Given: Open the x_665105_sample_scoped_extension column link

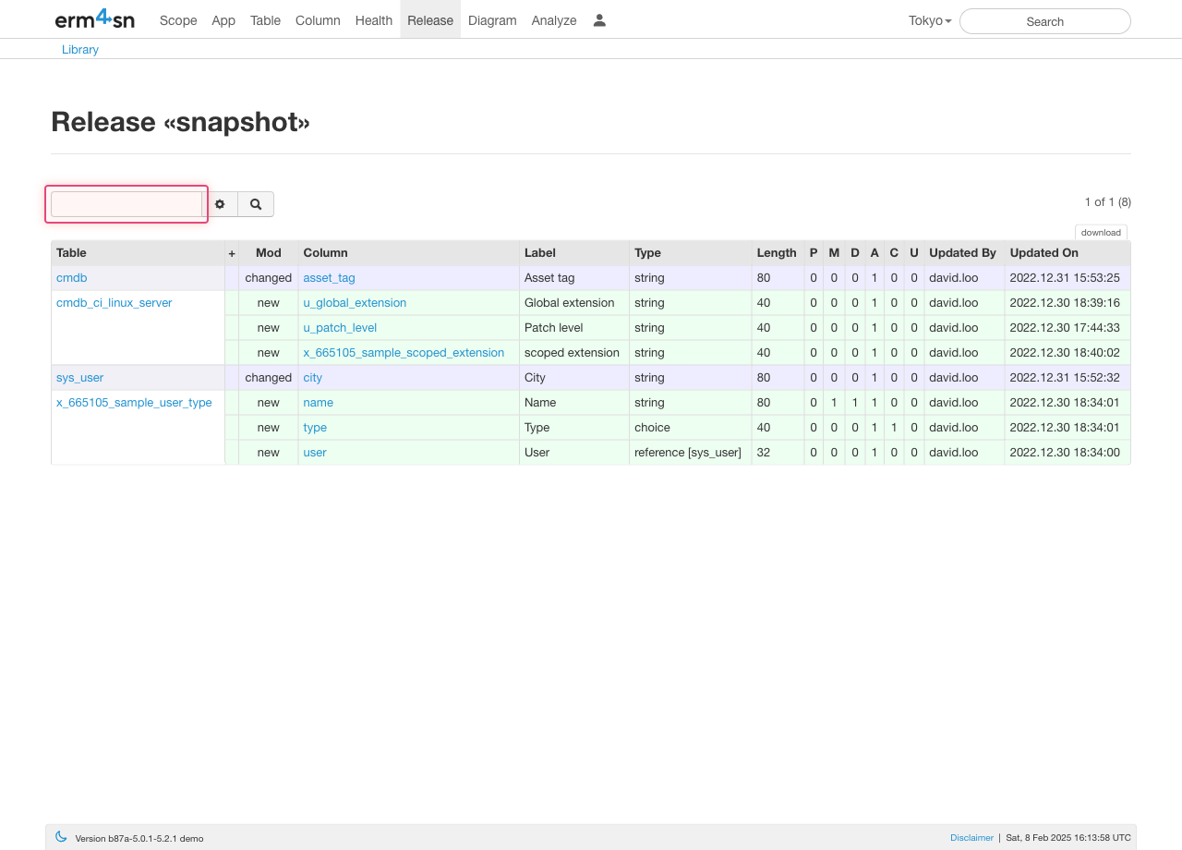Looking at the screenshot, I should (404, 353).
